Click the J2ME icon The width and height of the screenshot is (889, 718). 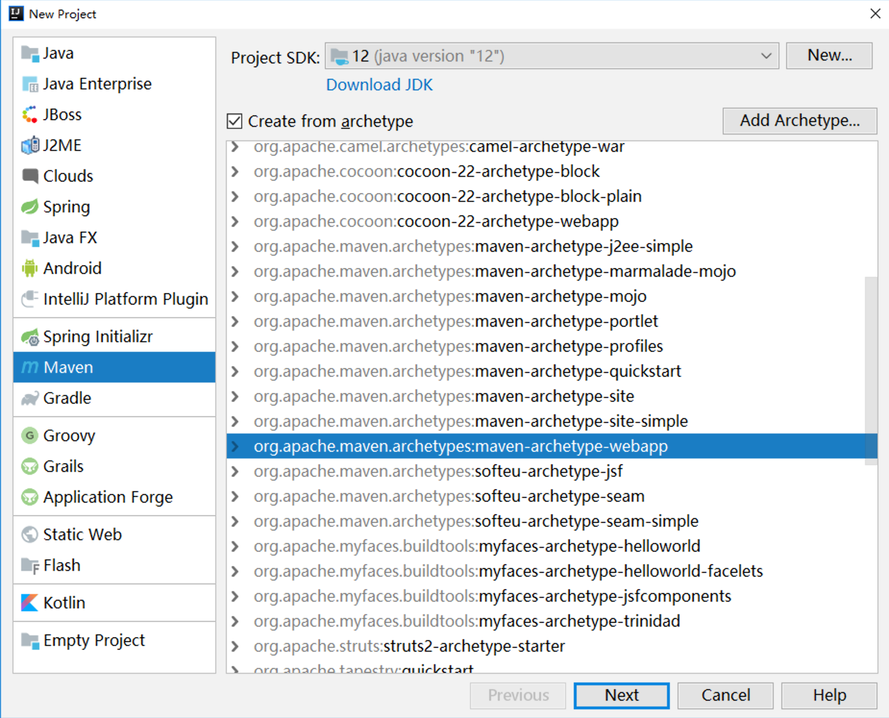tap(30, 146)
